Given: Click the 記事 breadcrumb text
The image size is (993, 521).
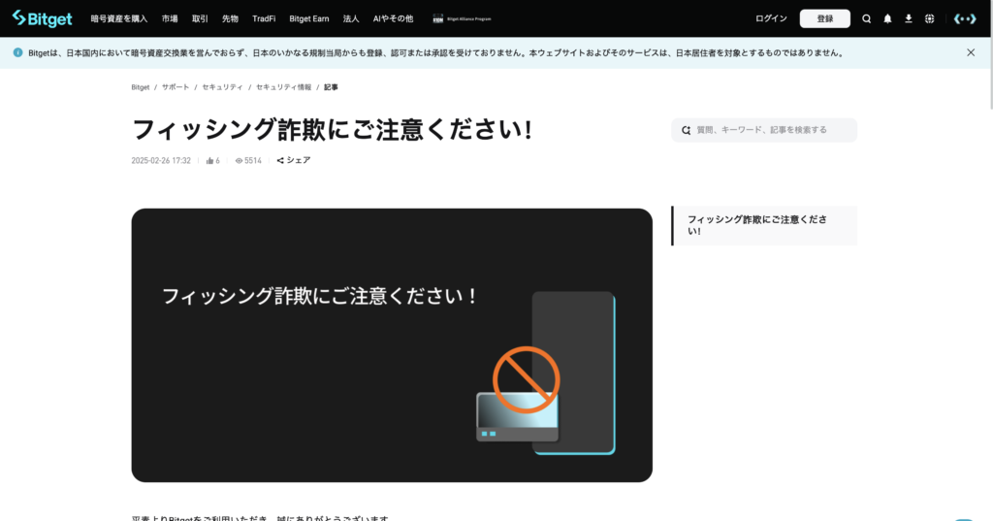Looking at the screenshot, I should click(332, 87).
